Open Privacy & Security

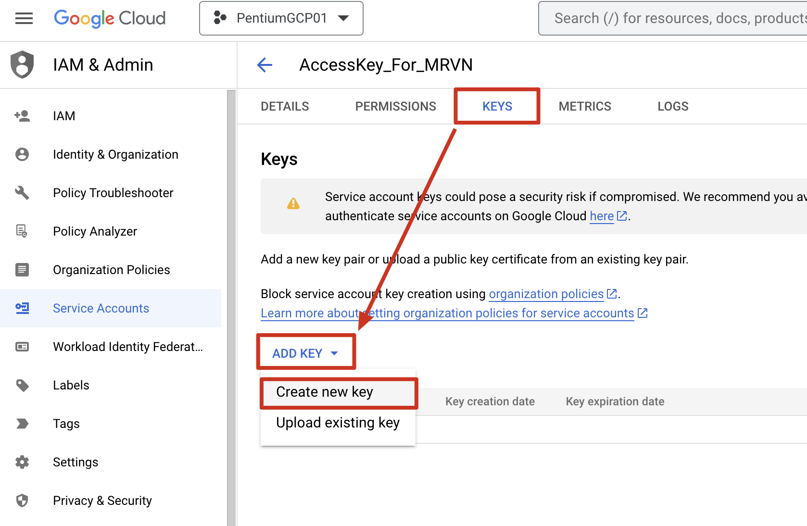(102, 501)
